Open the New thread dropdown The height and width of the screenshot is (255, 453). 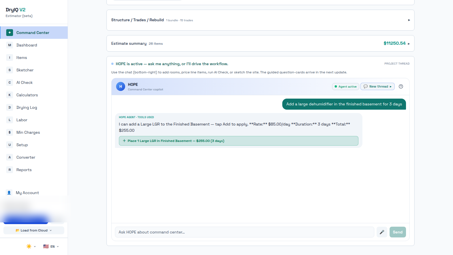point(377,86)
